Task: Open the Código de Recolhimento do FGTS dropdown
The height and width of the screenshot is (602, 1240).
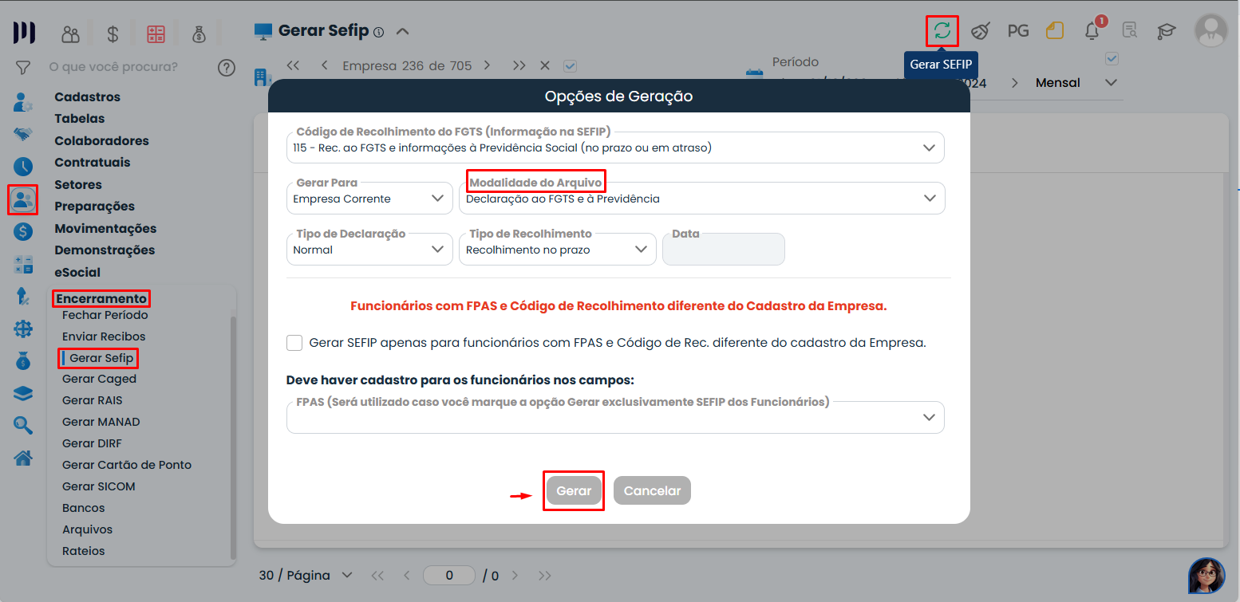Action: point(615,148)
